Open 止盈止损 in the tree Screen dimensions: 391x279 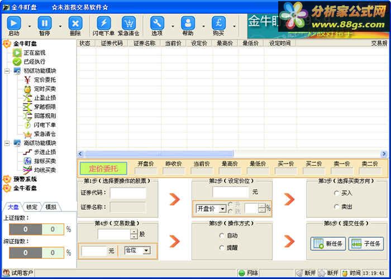pos(45,98)
